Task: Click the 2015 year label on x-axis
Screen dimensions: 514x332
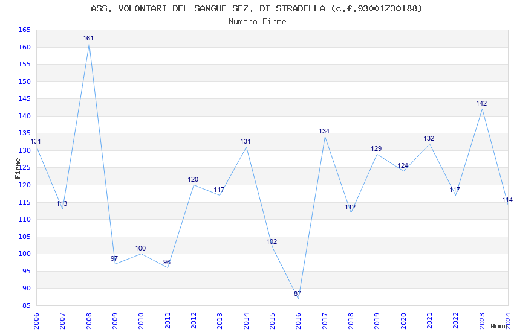Action: pyautogui.click(x=272, y=321)
